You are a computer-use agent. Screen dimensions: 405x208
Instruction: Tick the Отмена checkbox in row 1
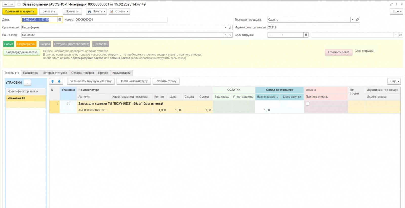click(x=308, y=103)
